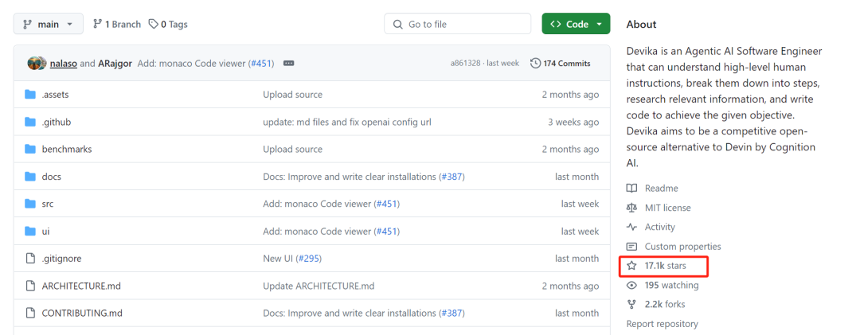Click the star icon beside 17.1k

point(631,266)
